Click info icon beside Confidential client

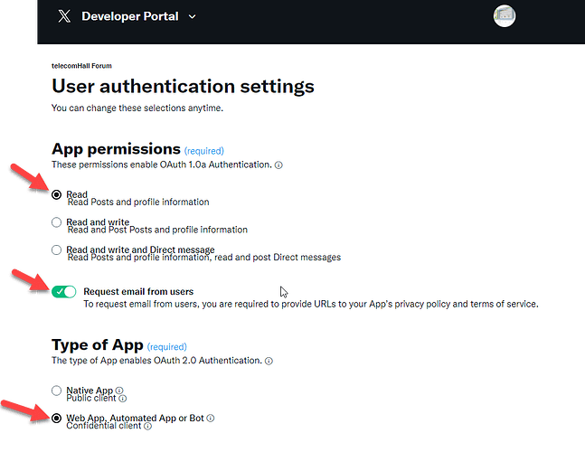(147, 427)
